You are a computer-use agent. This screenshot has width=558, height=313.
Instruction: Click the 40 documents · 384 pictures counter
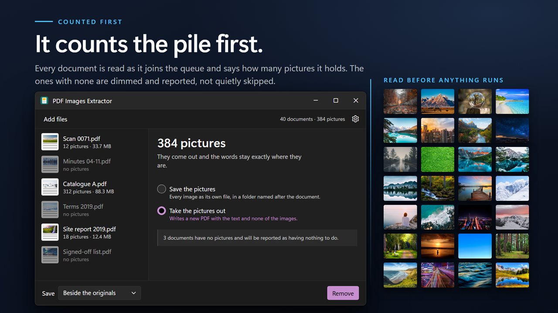312,119
